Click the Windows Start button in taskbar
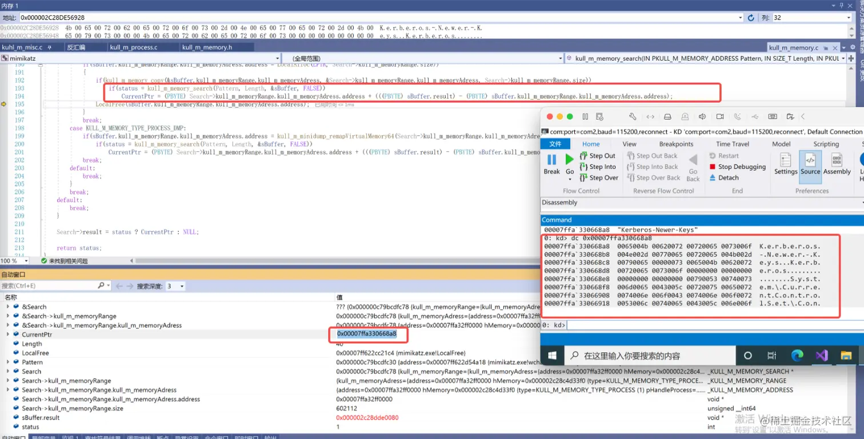Image resolution: width=864 pixels, height=439 pixels. point(553,355)
